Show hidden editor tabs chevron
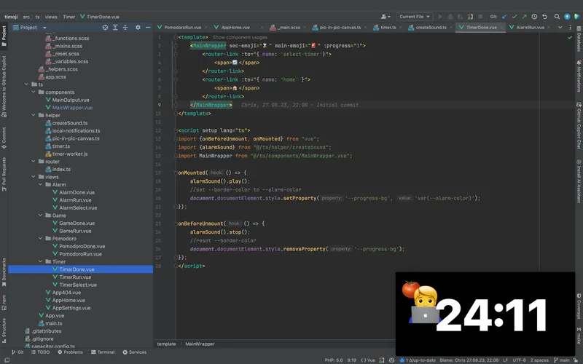Image resolution: width=583 pixels, height=364 pixels. point(560,28)
